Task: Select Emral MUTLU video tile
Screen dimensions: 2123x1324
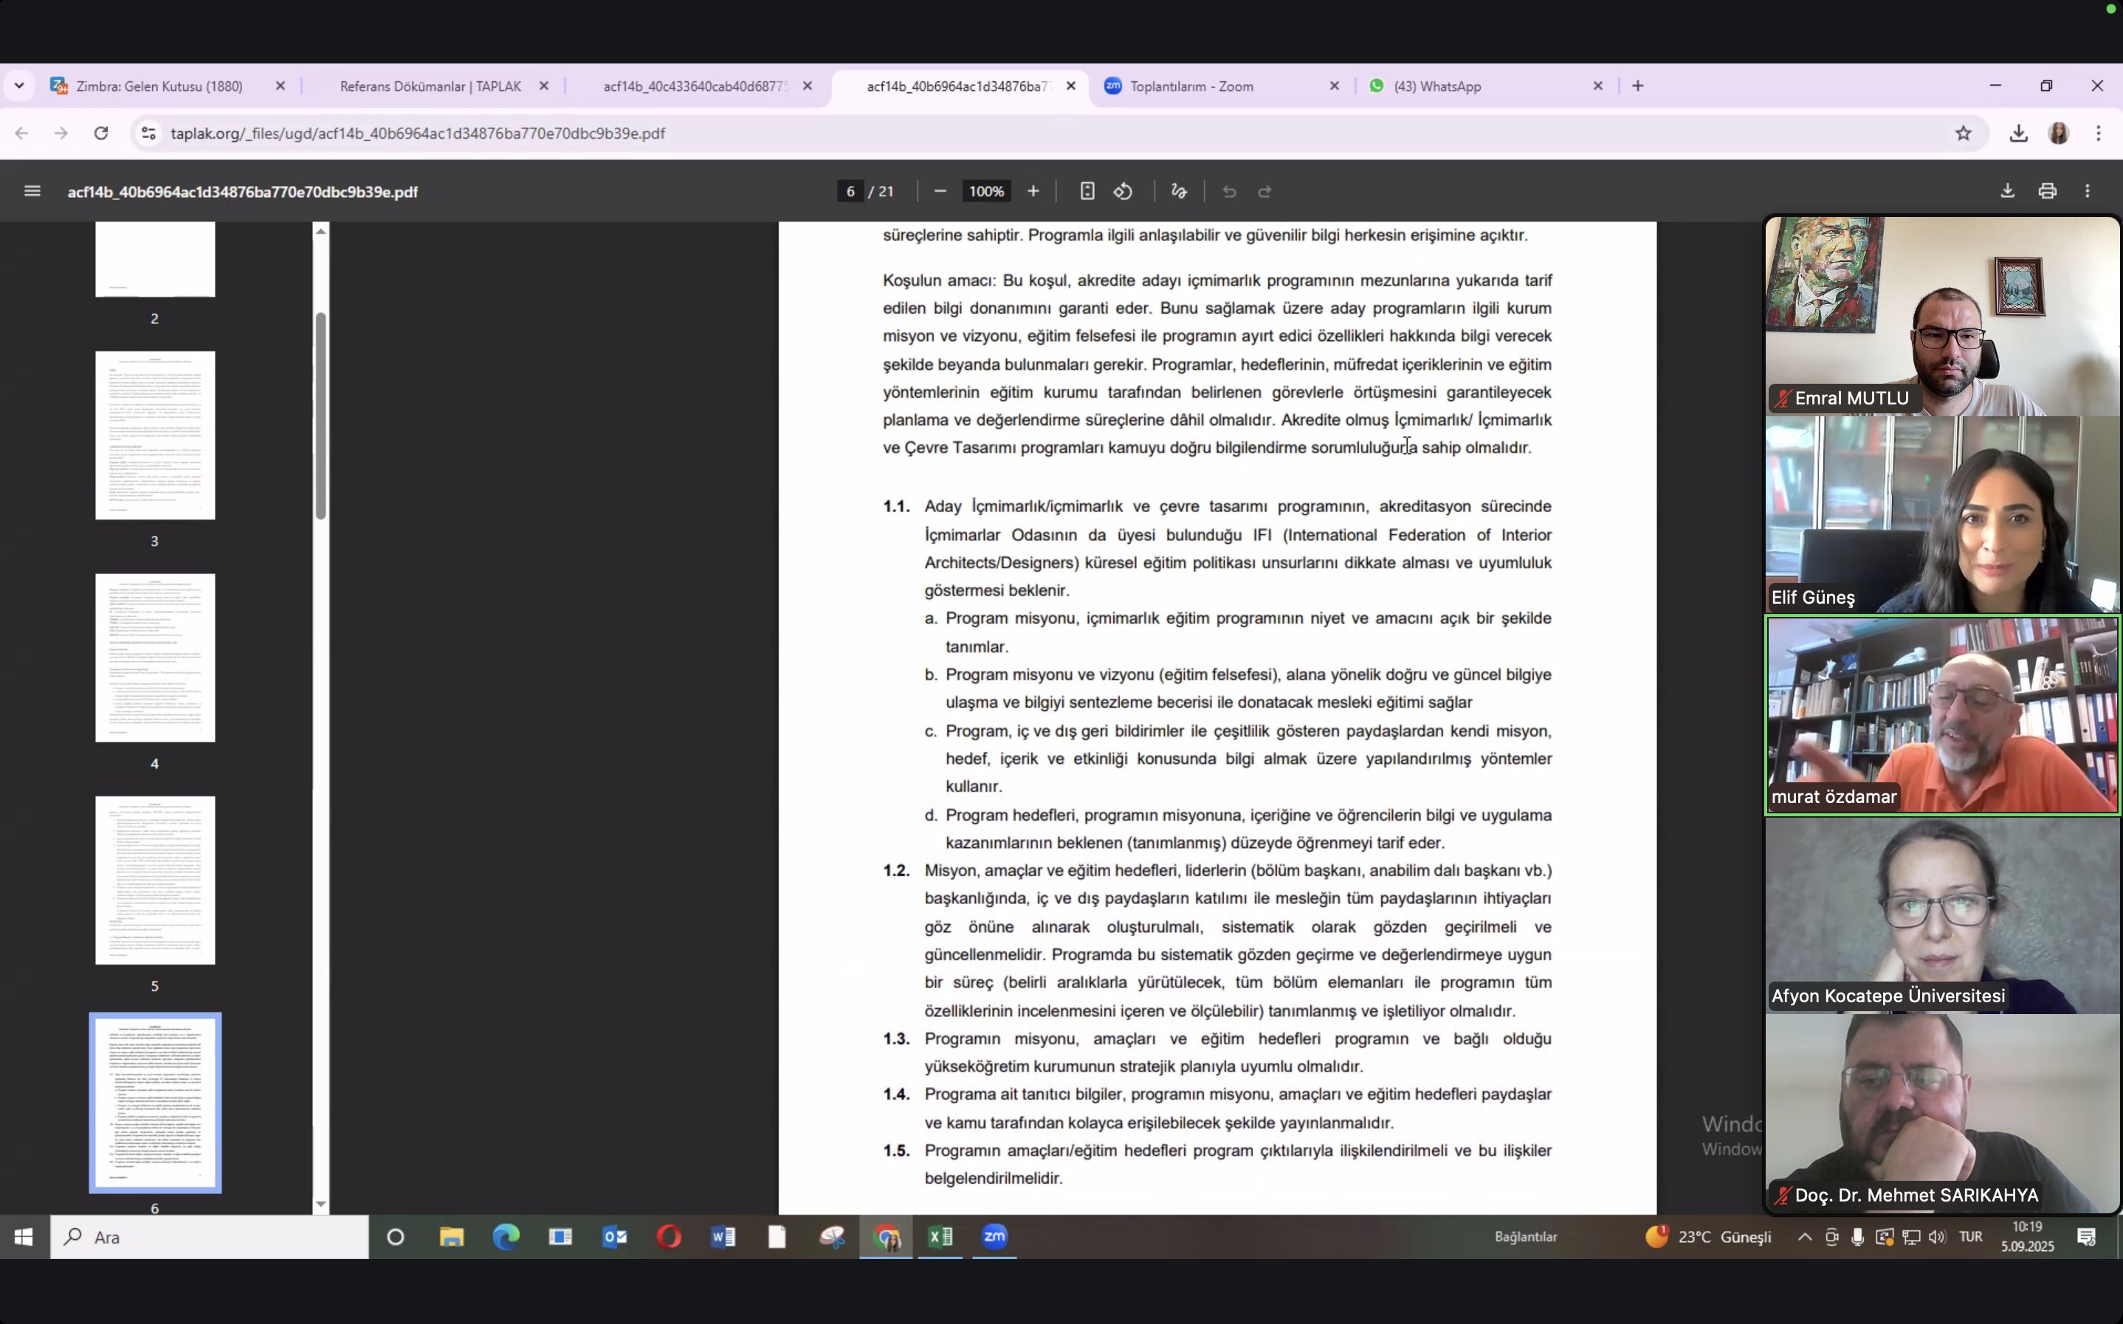Action: (1941, 316)
